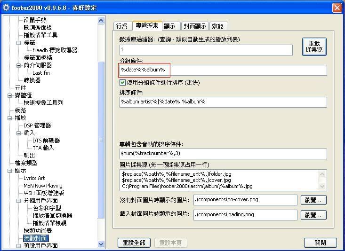Viewport: 345px width, 251px height.
Task: Close the preferences window with the red X
Action: (337, 8)
